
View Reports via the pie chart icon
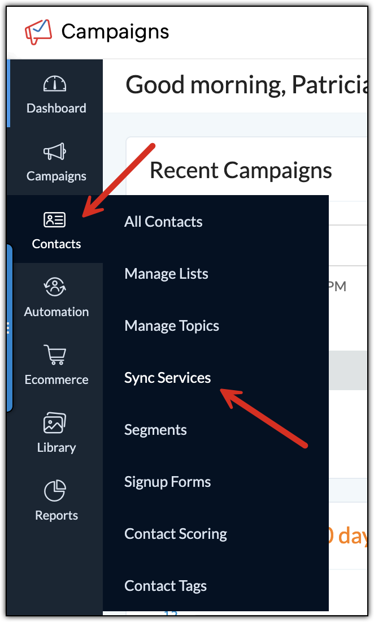(x=56, y=490)
